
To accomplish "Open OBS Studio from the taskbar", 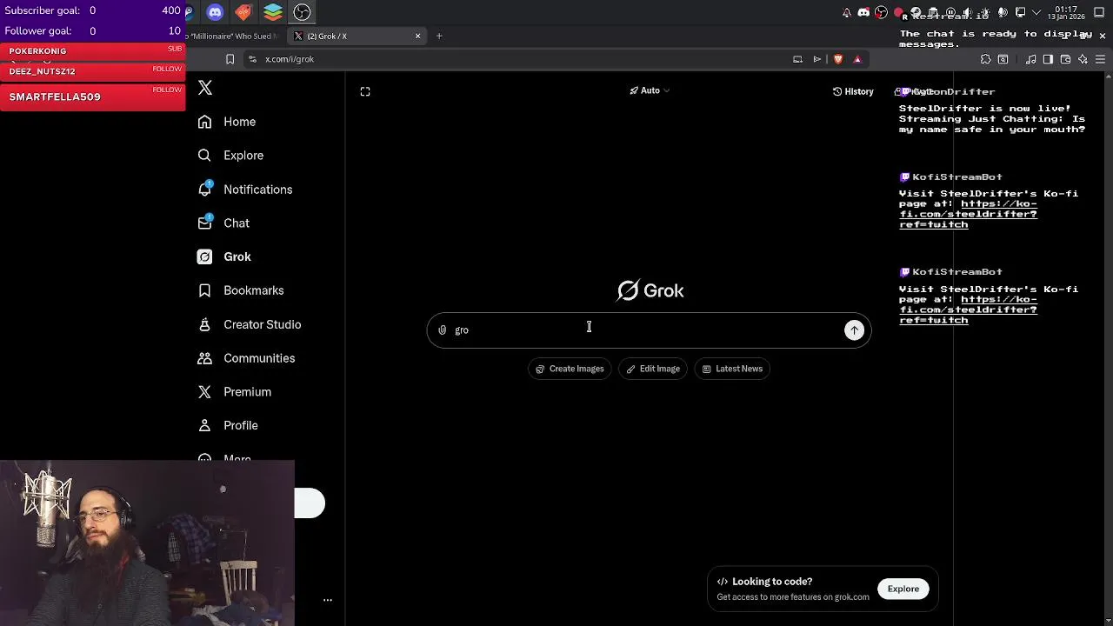I will click(302, 12).
